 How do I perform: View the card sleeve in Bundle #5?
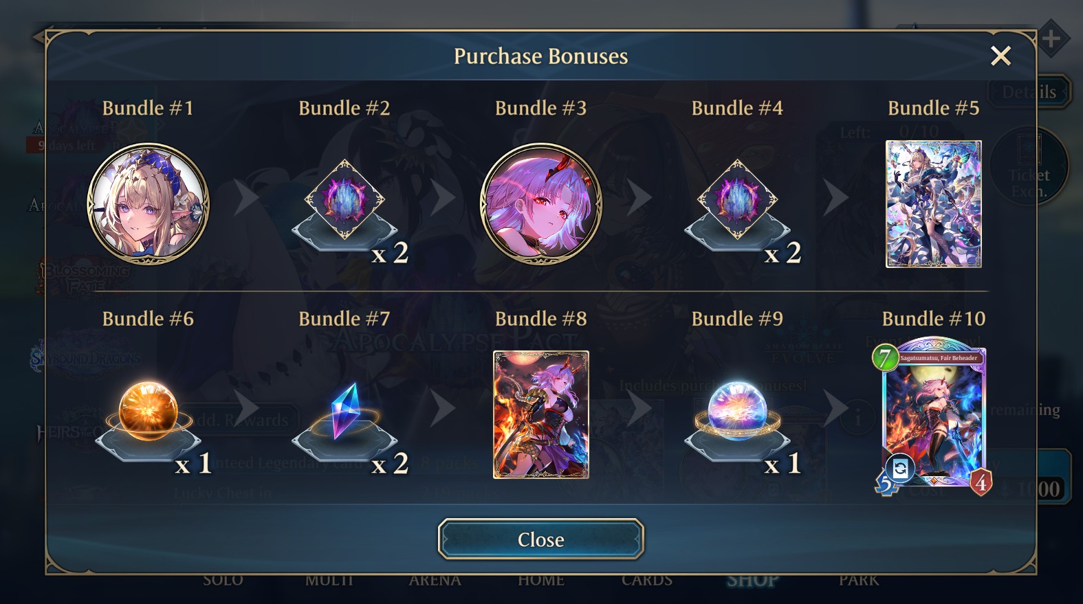(934, 204)
